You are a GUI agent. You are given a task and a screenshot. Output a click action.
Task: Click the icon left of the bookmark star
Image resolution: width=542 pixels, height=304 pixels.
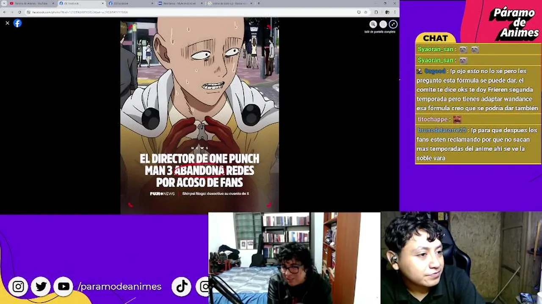pyautogui.click(x=359, y=12)
